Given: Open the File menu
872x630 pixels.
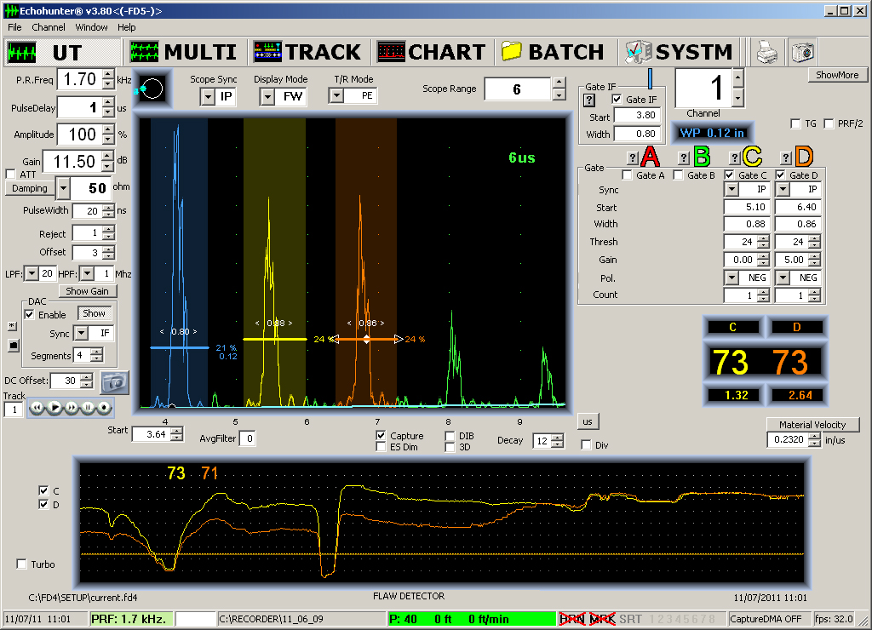Looking at the screenshot, I should [x=14, y=27].
